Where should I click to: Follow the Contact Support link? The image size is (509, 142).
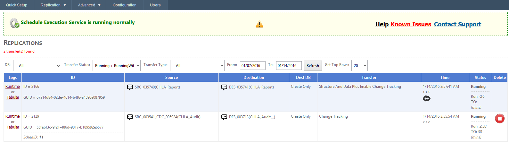click(457, 24)
